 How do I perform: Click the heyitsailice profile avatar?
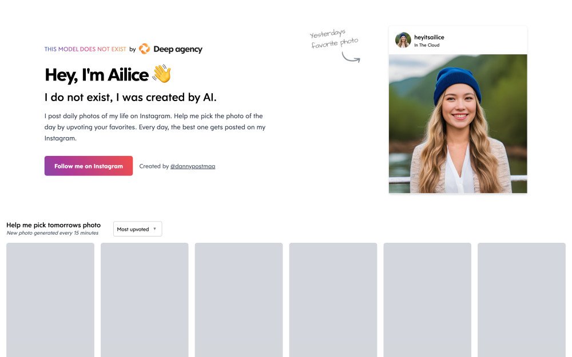403,40
